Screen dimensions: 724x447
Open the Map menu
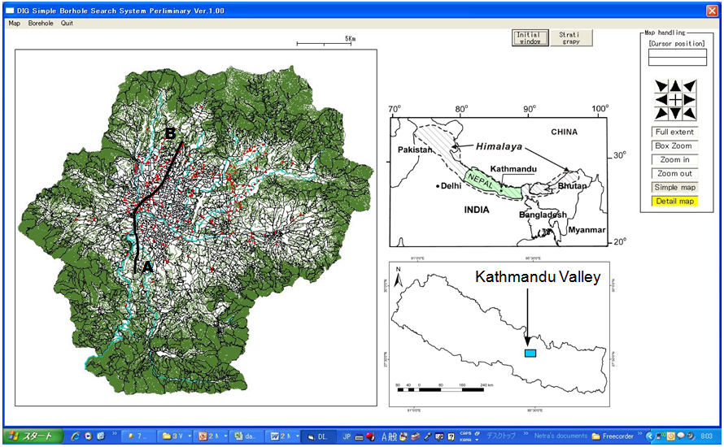pyautogui.click(x=14, y=24)
